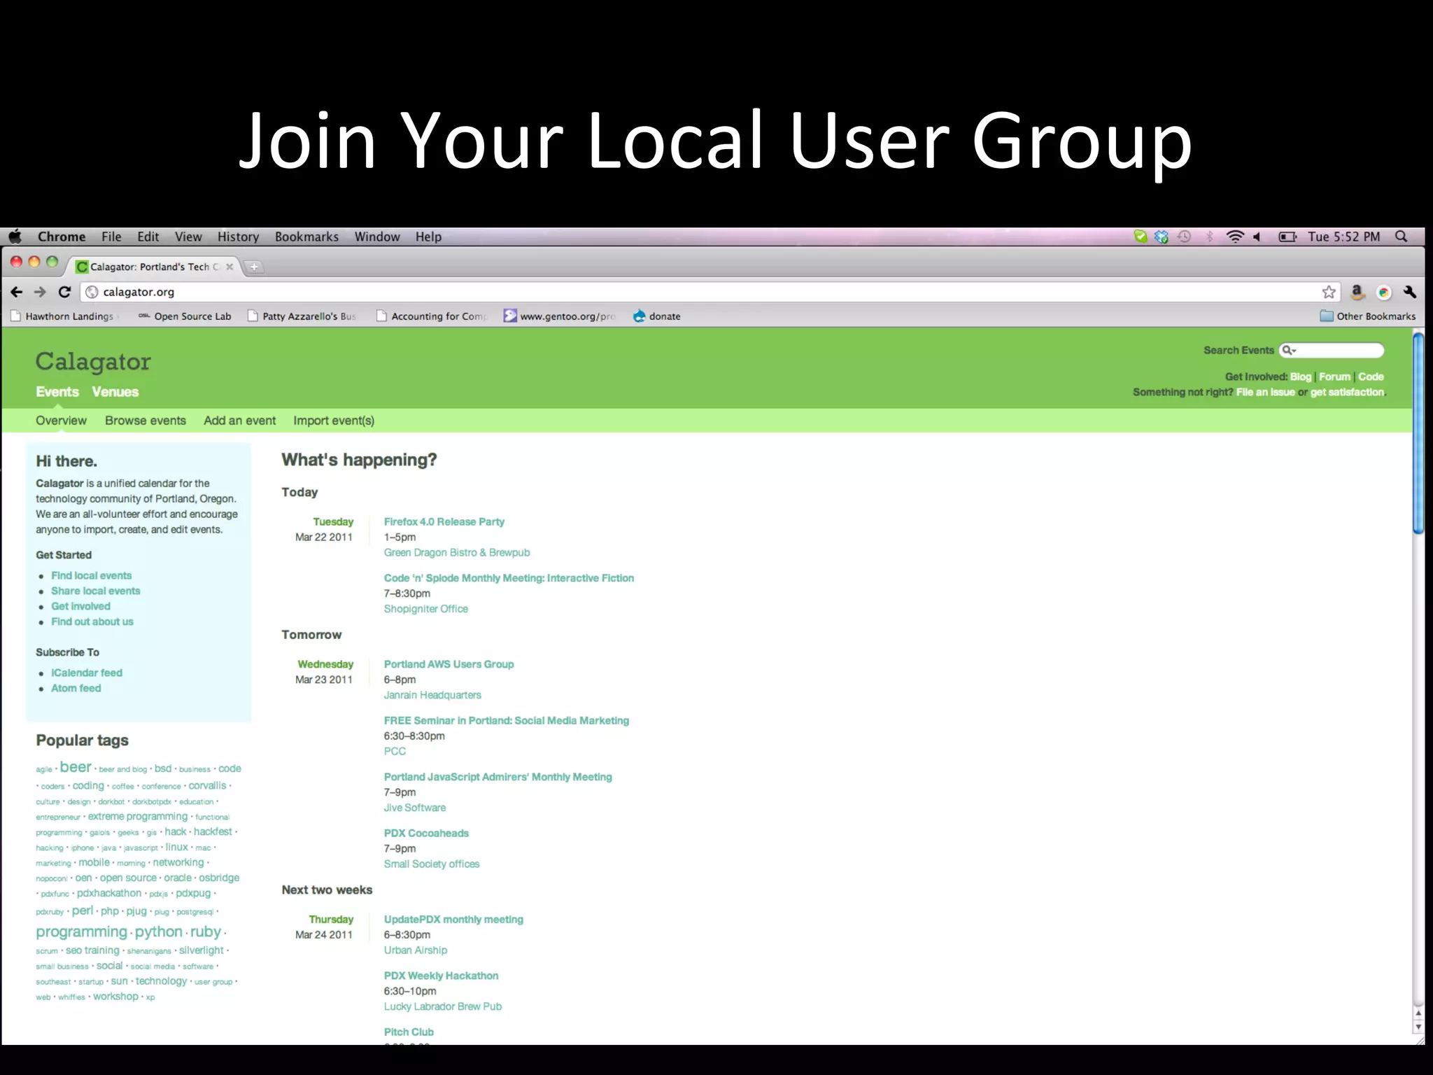
Task: Click the python tag
Action: click(x=159, y=932)
